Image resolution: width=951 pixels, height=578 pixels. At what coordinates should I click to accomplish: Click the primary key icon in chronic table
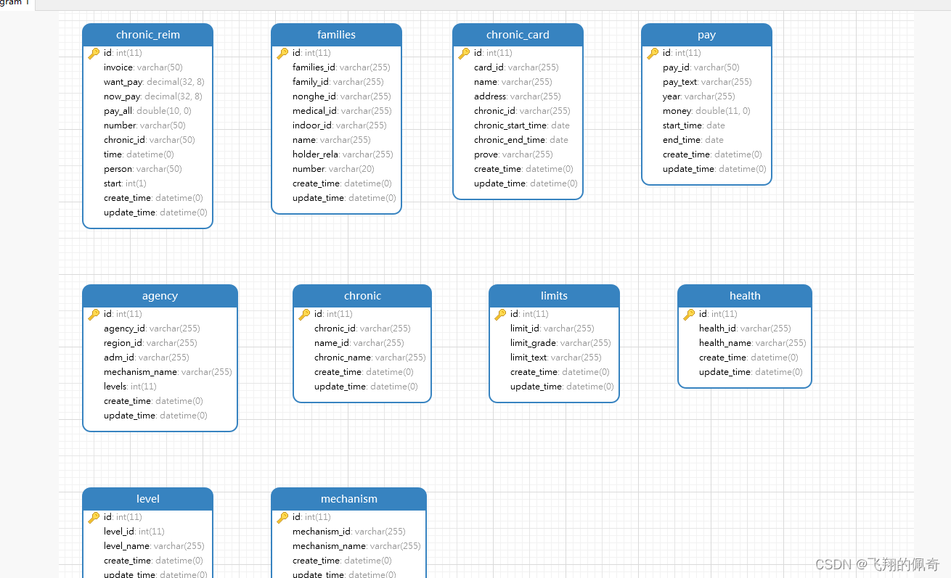click(x=304, y=314)
